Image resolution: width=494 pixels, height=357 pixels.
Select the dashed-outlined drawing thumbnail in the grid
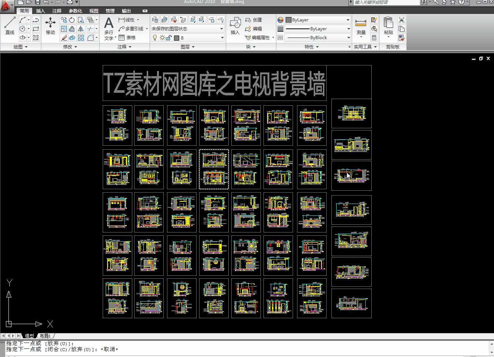coord(214,169)
